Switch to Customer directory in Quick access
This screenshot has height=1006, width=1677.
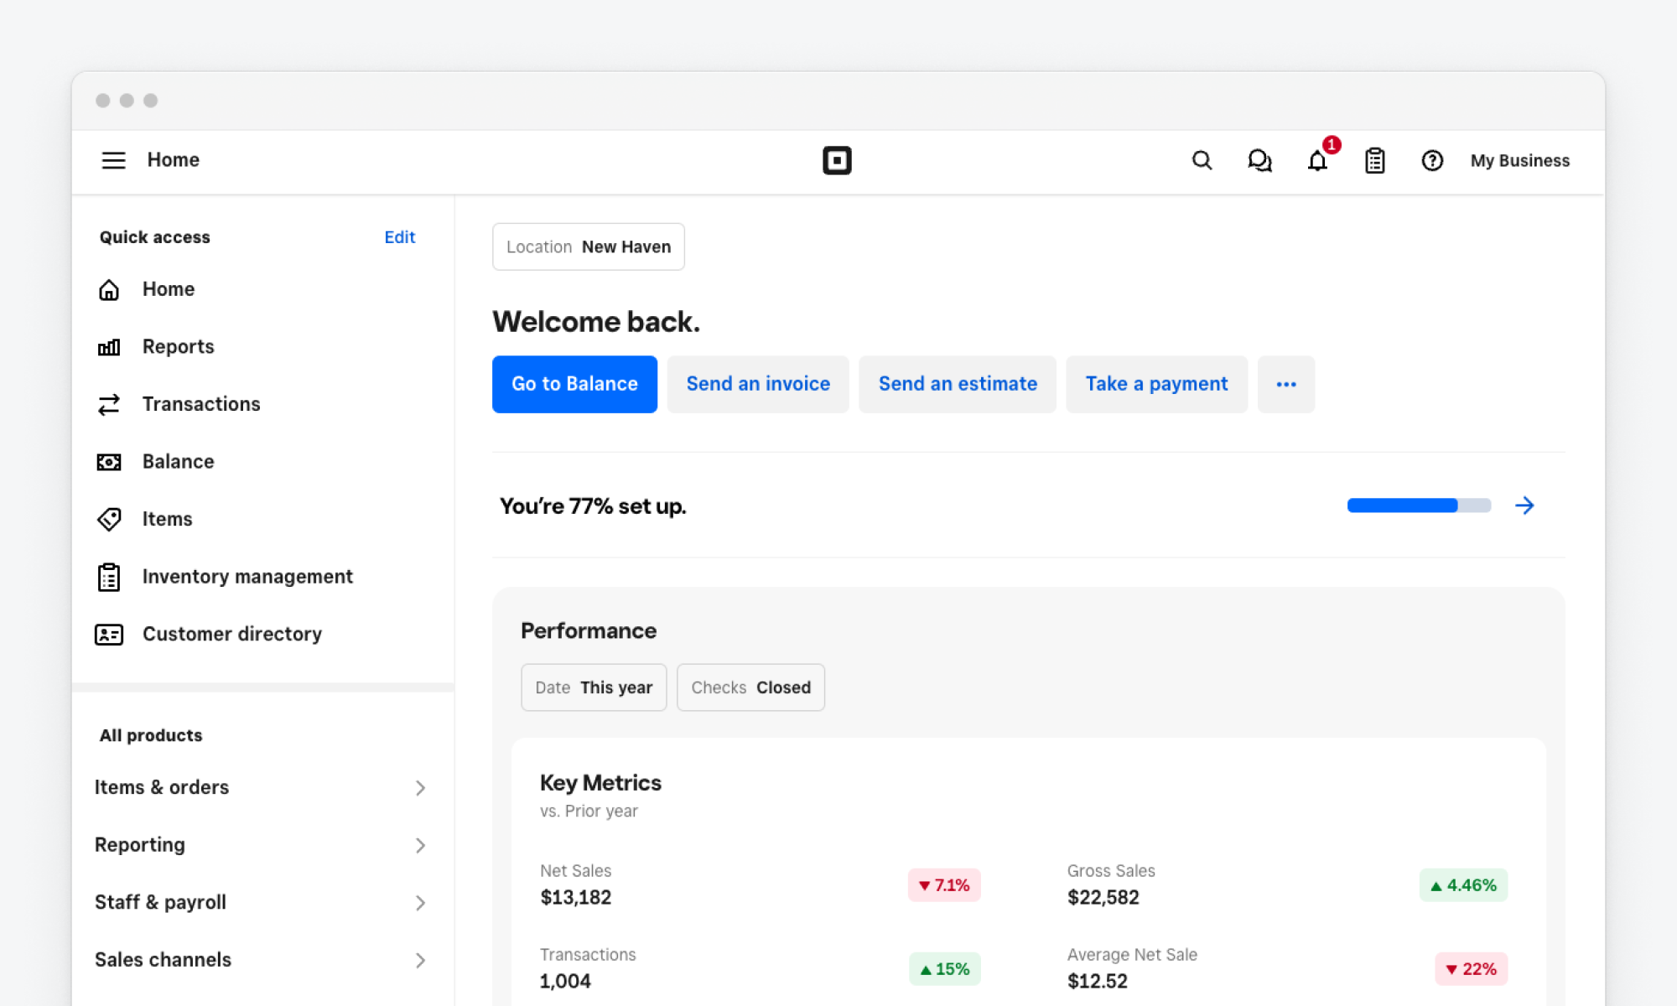(231, 634)
